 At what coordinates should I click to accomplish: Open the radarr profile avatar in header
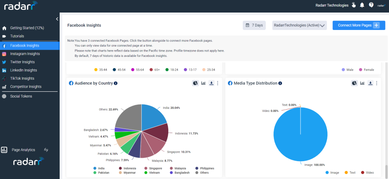pos(381,5)
